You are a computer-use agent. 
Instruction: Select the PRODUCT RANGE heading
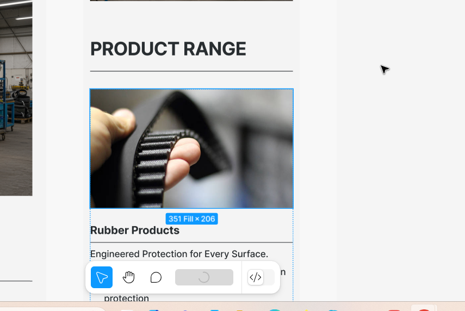point(168,49)
